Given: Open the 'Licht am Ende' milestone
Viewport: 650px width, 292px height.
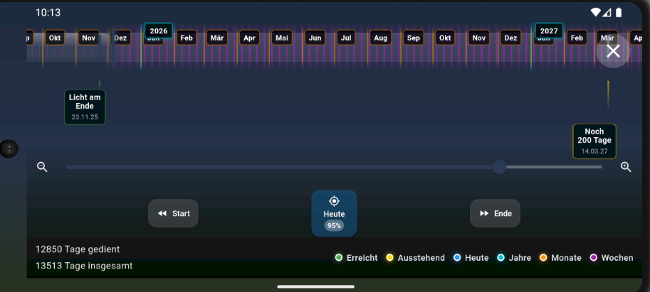Looking at the screenshot, I should tap(85, 107).
